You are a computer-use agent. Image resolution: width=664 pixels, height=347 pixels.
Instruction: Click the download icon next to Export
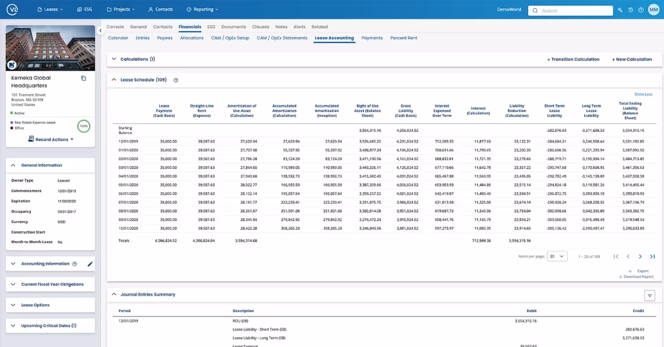pyautogui.click(x=630, y=271)
